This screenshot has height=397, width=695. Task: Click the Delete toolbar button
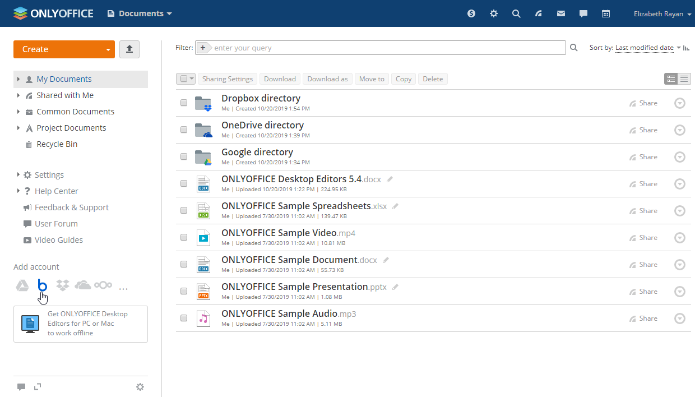(x=433, y=79)
